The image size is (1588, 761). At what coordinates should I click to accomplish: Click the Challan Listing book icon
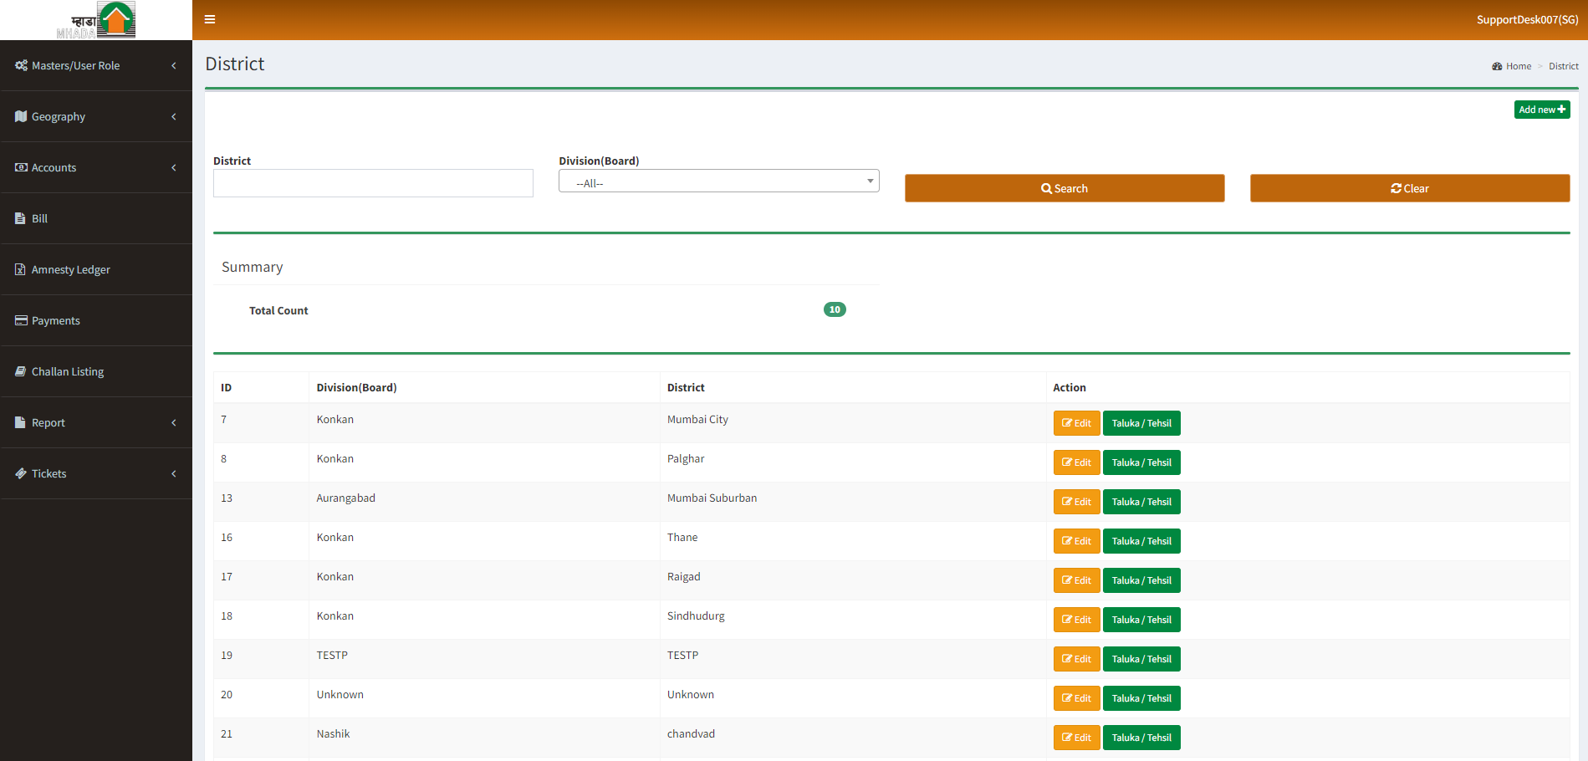pos(21,371)
